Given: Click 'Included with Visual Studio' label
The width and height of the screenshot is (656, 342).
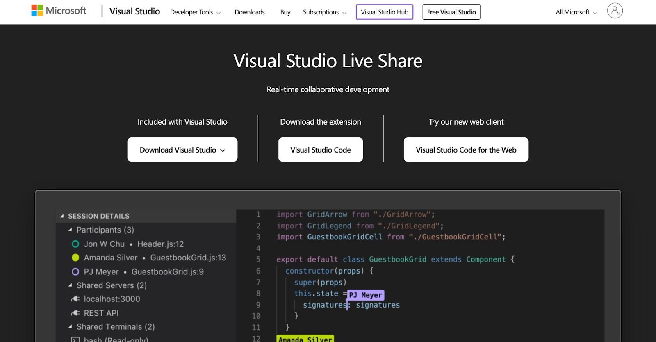Looking at the screenshot, I should tap(182, 122).
